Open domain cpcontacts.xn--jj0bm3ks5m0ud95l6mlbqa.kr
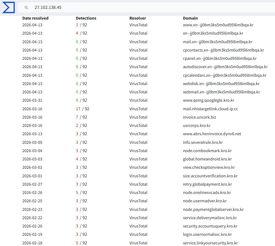275x246 pixels. click(x=223, y=50)
